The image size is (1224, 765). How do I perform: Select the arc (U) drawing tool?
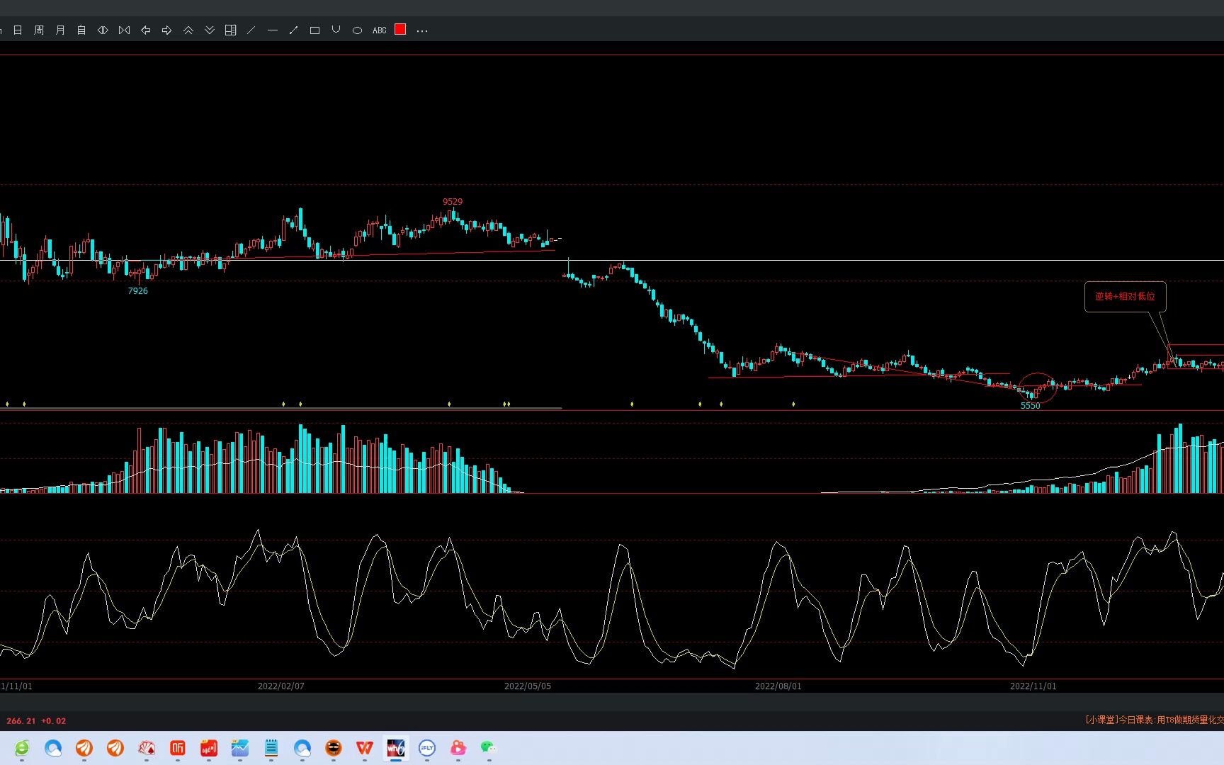point(336,30)
